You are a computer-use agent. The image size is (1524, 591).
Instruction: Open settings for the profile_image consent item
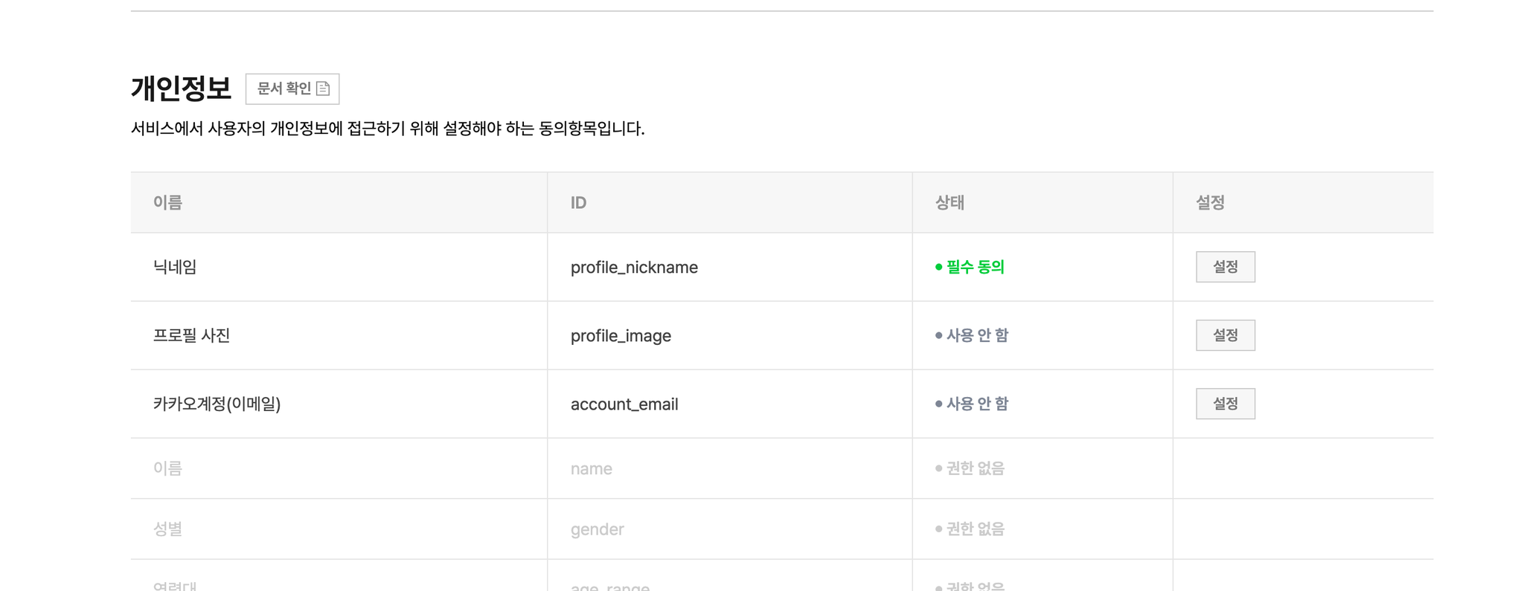[1225, 335]
